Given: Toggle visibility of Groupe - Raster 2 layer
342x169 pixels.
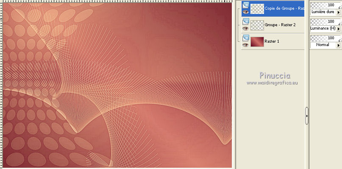Looking at the screenshot, I should coord(246,28).
